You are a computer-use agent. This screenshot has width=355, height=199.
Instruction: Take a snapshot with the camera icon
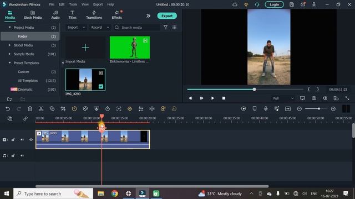(314, 98)
